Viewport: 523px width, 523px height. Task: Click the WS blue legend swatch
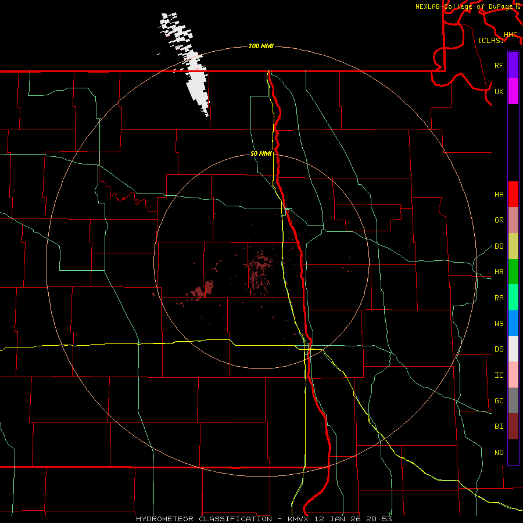point(513,323)
